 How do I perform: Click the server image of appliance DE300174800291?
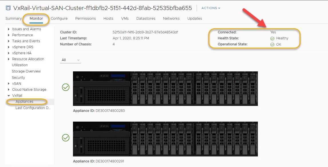click(x=165, y=139)
